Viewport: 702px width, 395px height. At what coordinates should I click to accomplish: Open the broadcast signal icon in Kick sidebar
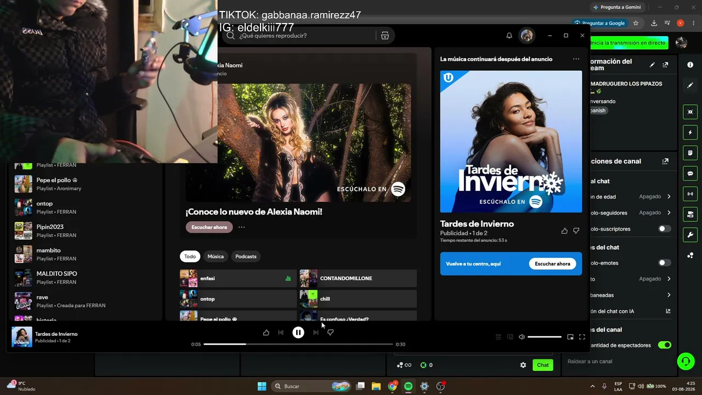click(x=690, y=194)
